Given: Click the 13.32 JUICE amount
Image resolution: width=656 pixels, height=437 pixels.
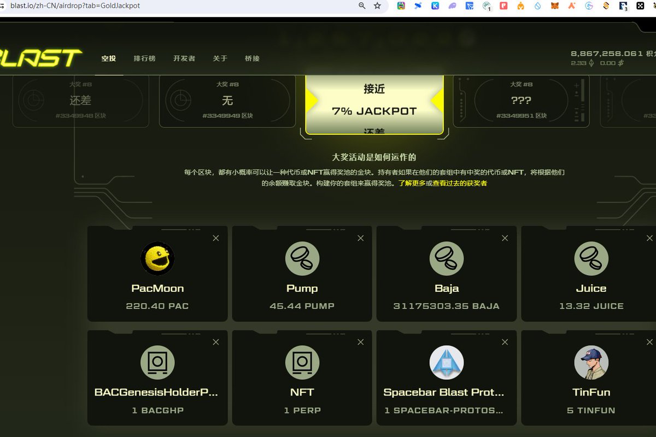Looking at the screenshot, I should point(591,306).
